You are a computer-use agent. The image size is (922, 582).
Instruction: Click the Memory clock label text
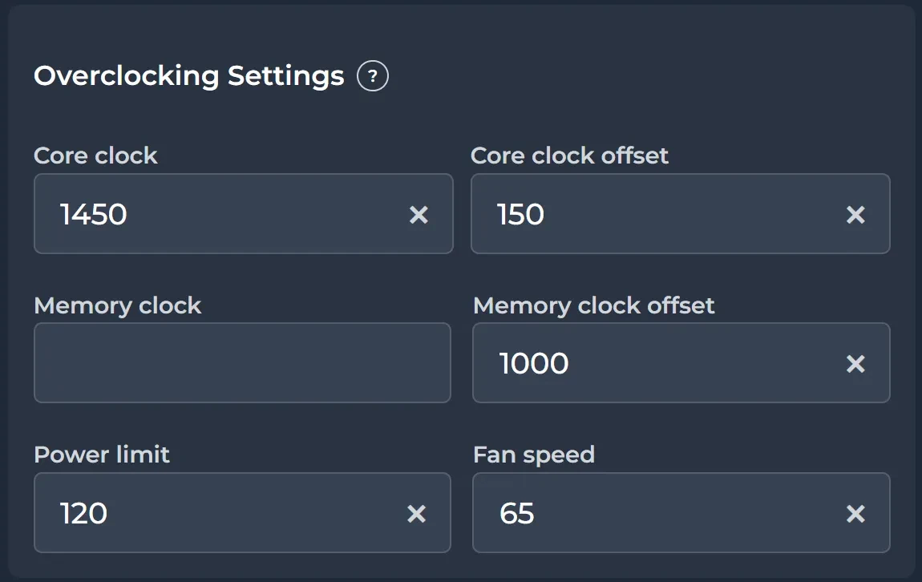[117, 305]
